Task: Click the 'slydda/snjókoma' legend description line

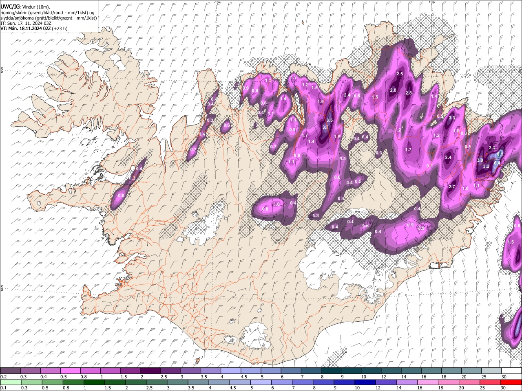Action: tap(49, 18)
